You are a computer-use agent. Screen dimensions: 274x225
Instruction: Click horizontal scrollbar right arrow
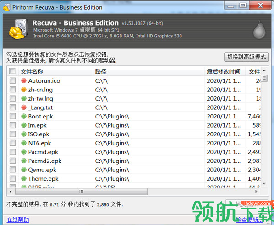256,192
